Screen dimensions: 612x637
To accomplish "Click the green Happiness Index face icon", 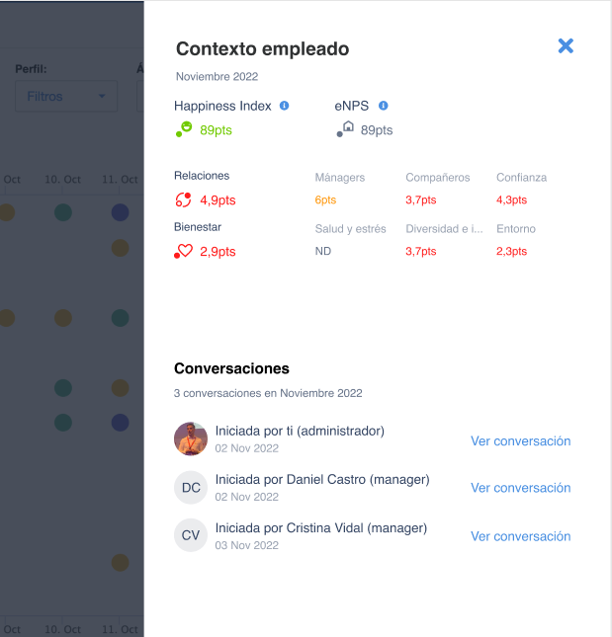I will (x=184, y=128).
